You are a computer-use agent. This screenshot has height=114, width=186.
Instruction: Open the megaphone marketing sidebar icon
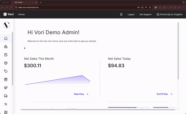tap(6, 88)
